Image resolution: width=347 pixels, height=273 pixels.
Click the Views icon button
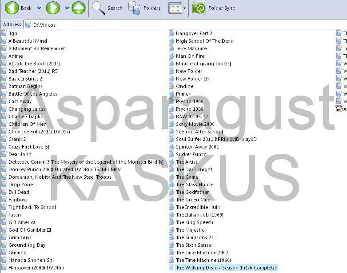tap(175, 8)
